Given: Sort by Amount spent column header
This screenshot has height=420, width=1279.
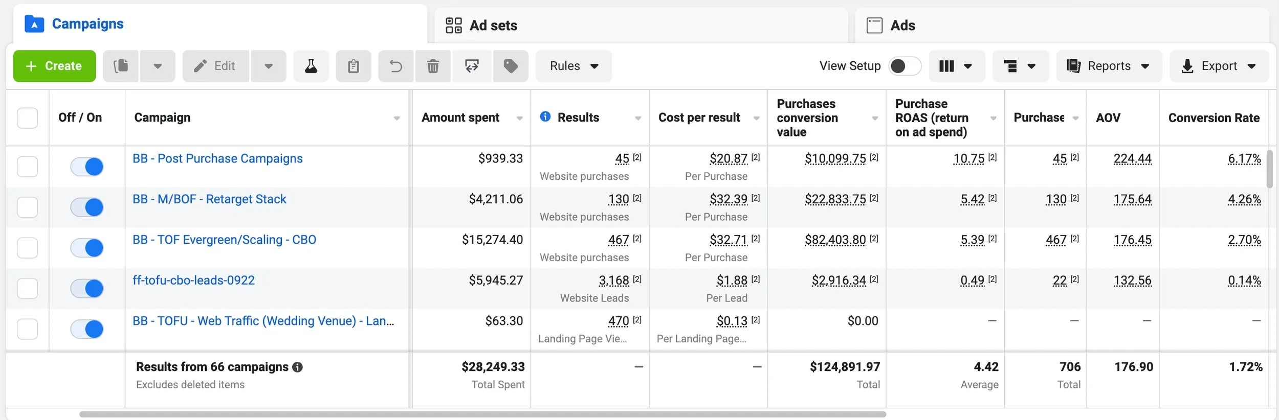Looking at the screenshot, I should (x=460, y=118).
